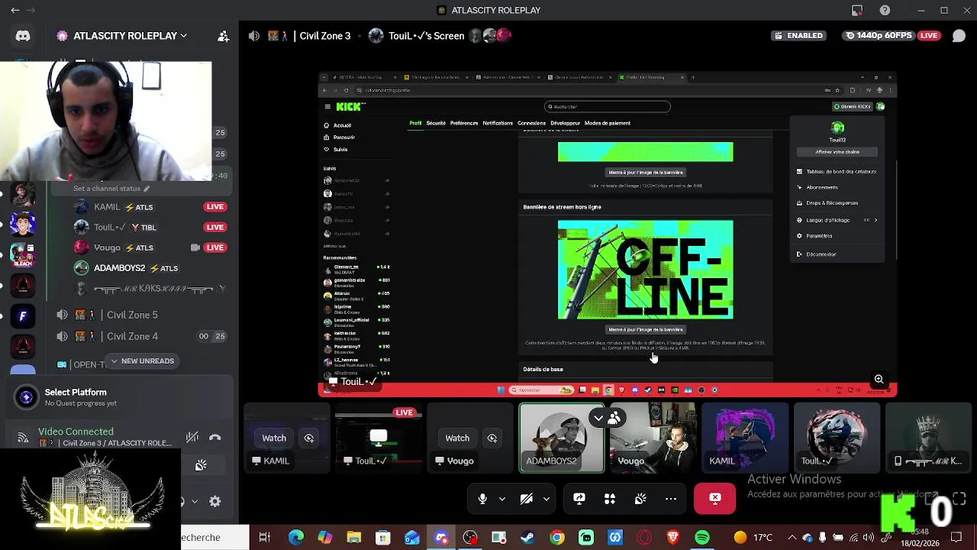This screenshot has width=977, height=550.
Task: Open Discord user settings gear
Action: (x=215, y=501)
